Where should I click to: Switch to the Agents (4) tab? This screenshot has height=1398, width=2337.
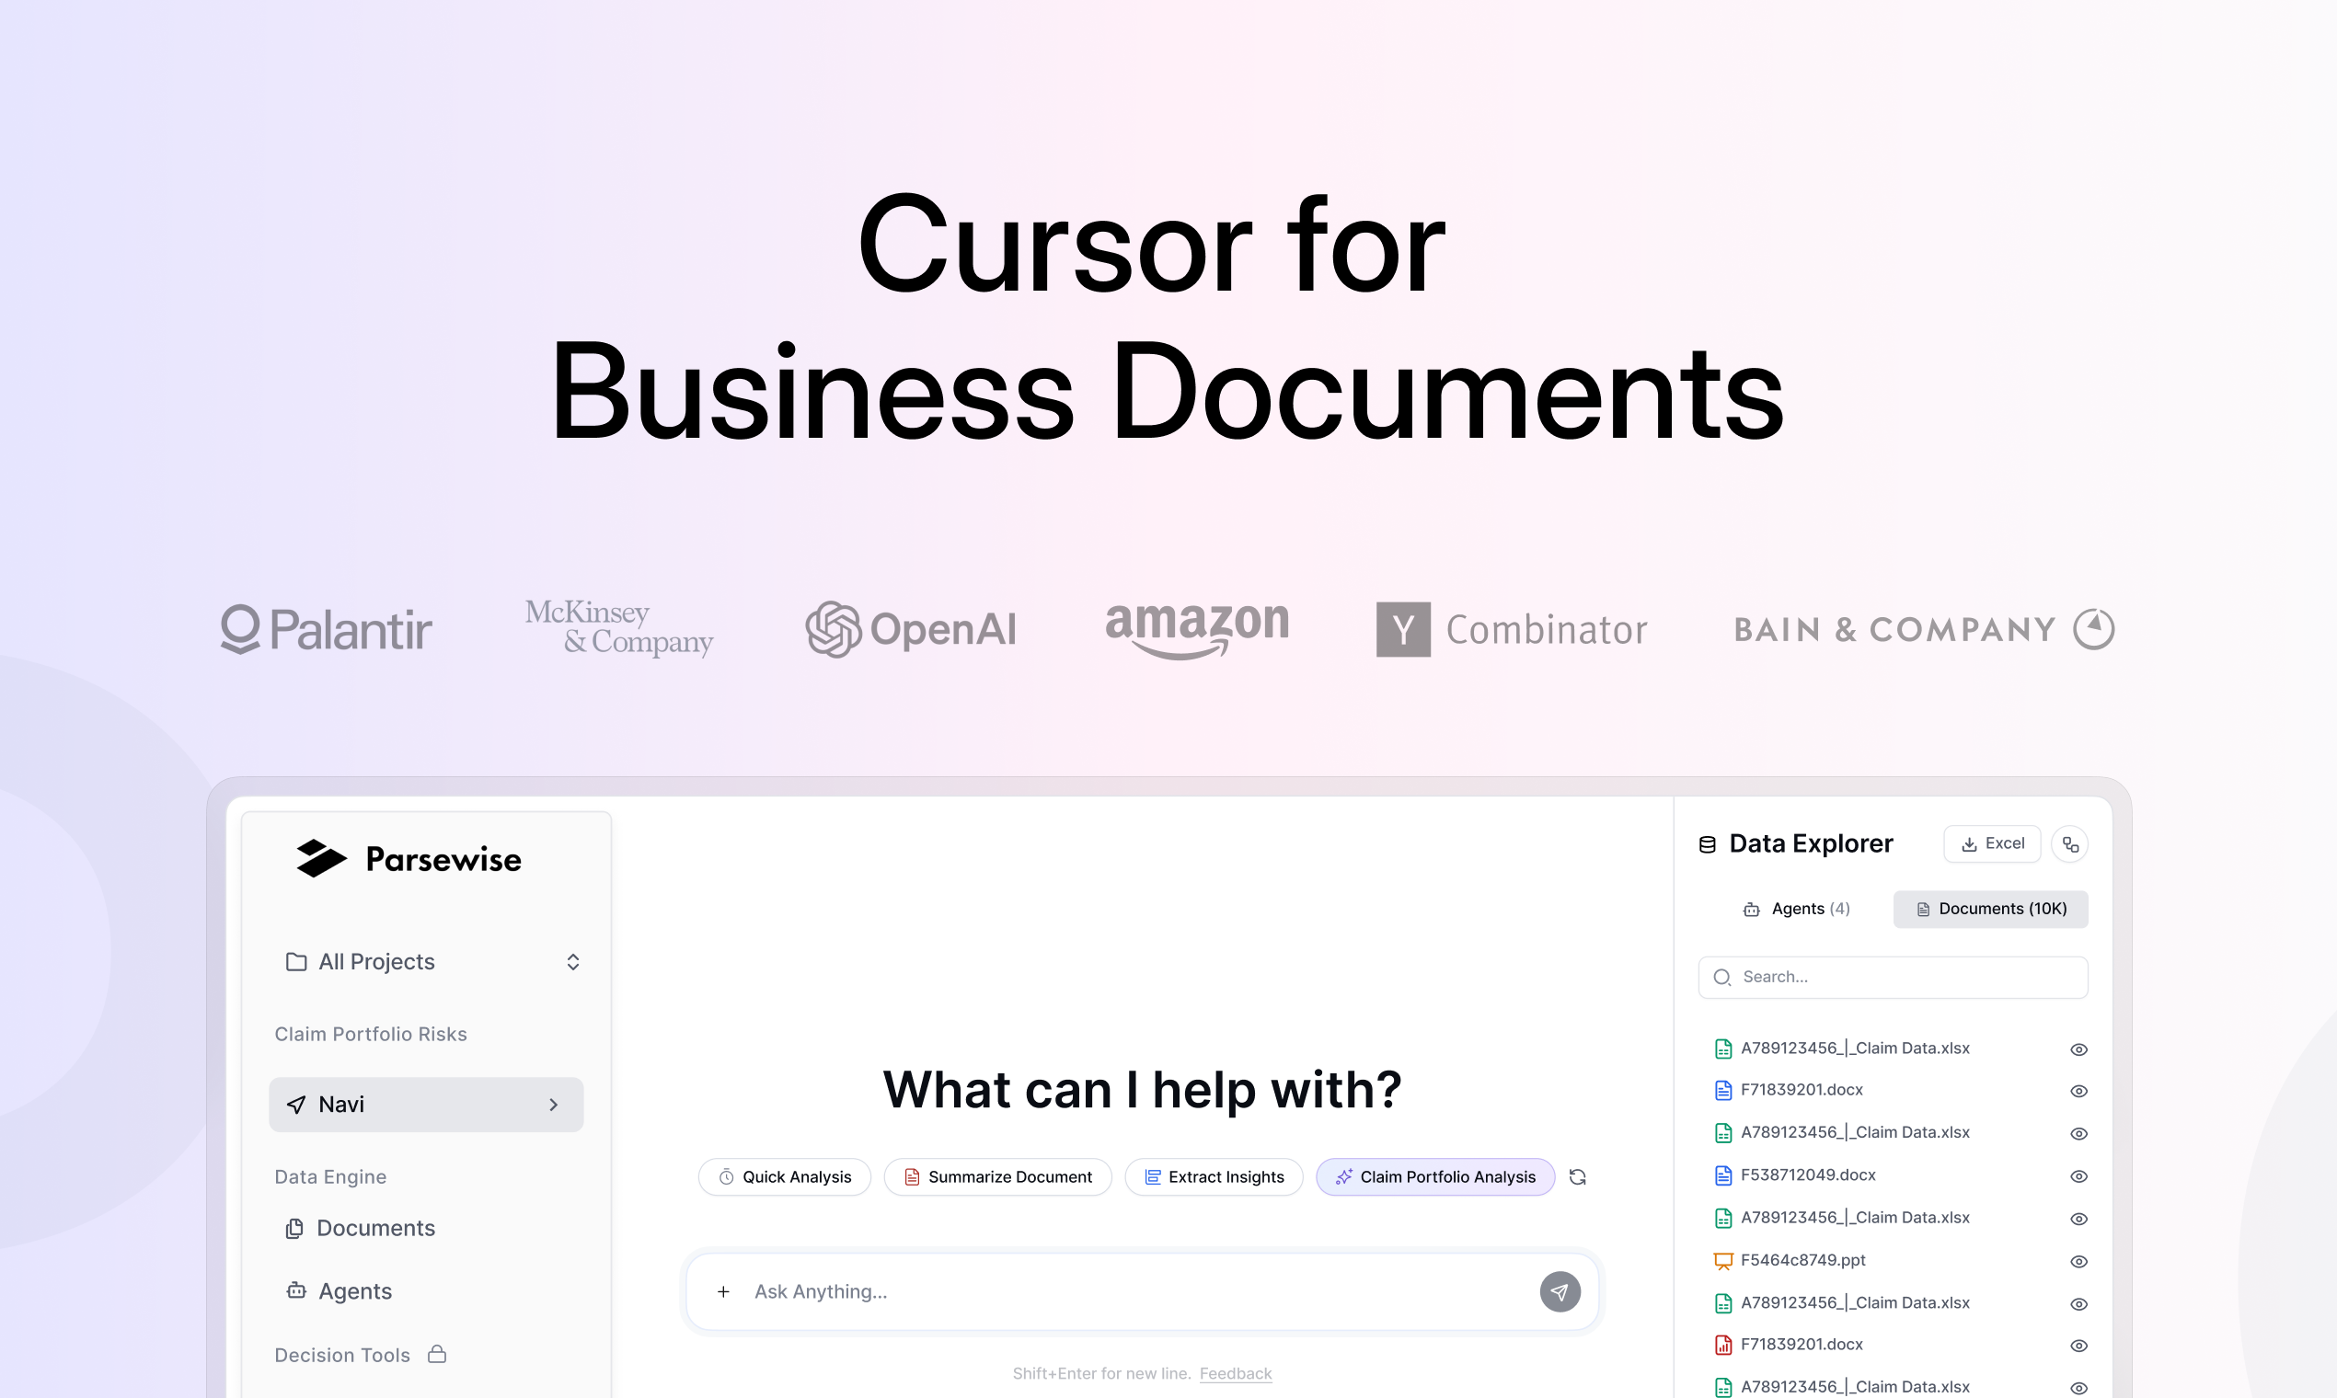click(x=1796, y=909)
